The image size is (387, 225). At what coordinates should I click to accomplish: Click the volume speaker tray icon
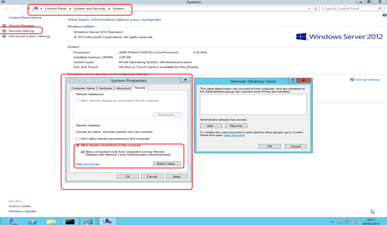[355, 222]
